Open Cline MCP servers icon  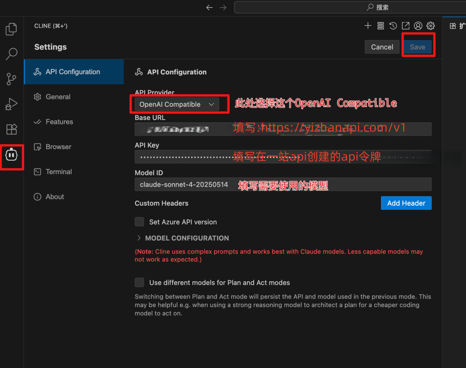(381, 26)
